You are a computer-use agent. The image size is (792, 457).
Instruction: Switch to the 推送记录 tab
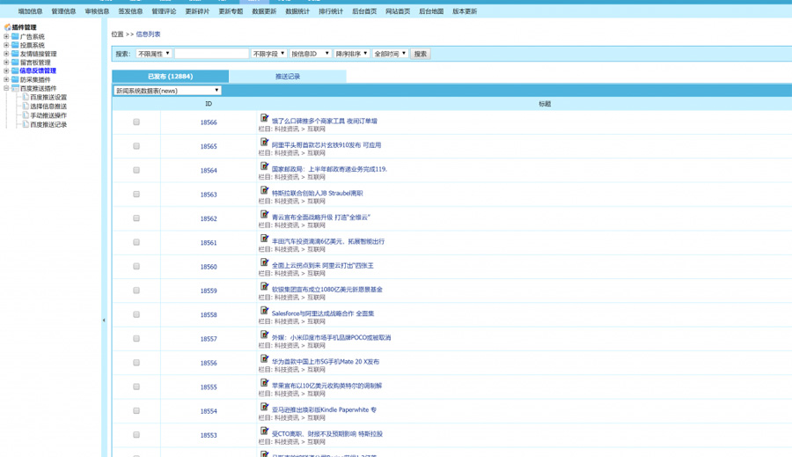288,77
